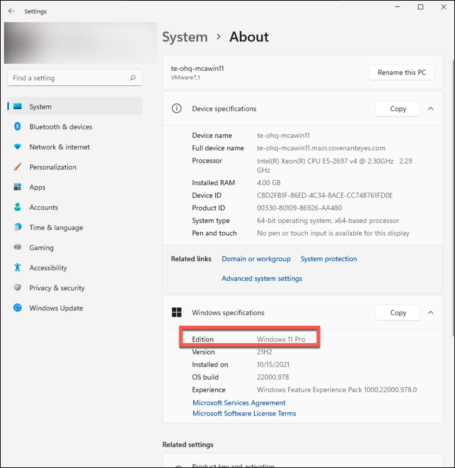This screenshot has width=455, height=468.
Task: Click the search magnifier icon
Action: 133,78
